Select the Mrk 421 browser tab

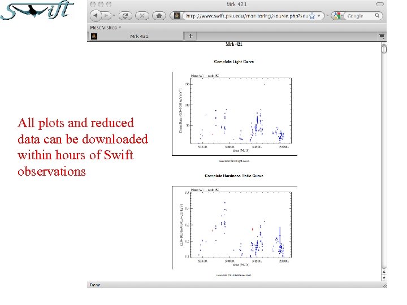click(135, 36)
